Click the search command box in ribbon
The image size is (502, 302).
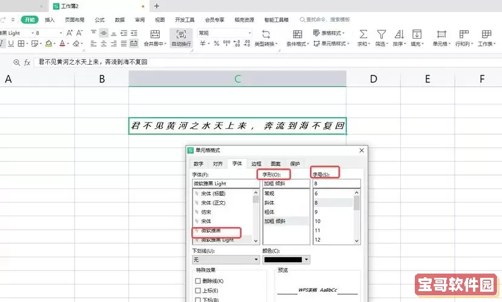pyautogui.click(x=325, y=20)
